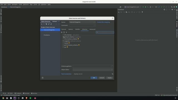This screenshot has height=100, width=178.
Task: Click the expand all icon in Schemas toolbar
Action: (x=64, y=32)
